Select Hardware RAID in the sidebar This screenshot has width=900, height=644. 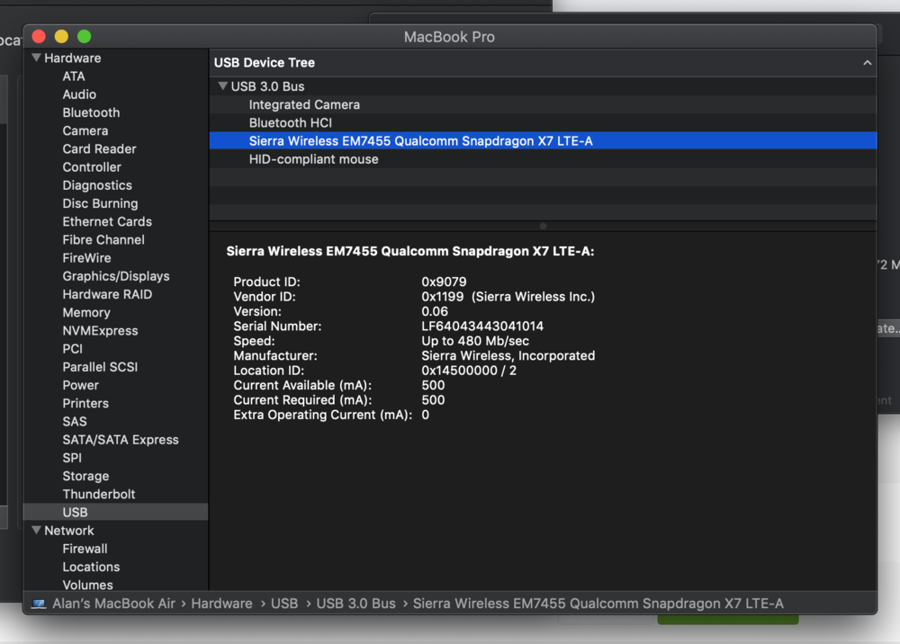pyautogui.click(x=107, y=294)
